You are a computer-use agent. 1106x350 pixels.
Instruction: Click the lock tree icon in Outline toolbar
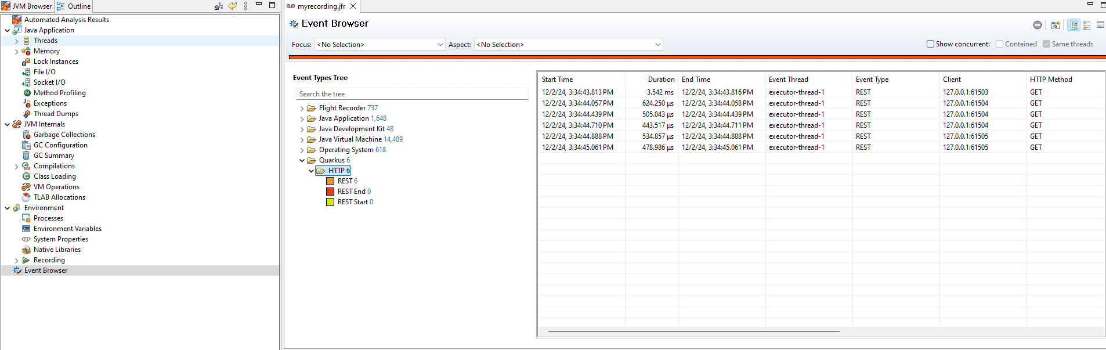(219, 6)
